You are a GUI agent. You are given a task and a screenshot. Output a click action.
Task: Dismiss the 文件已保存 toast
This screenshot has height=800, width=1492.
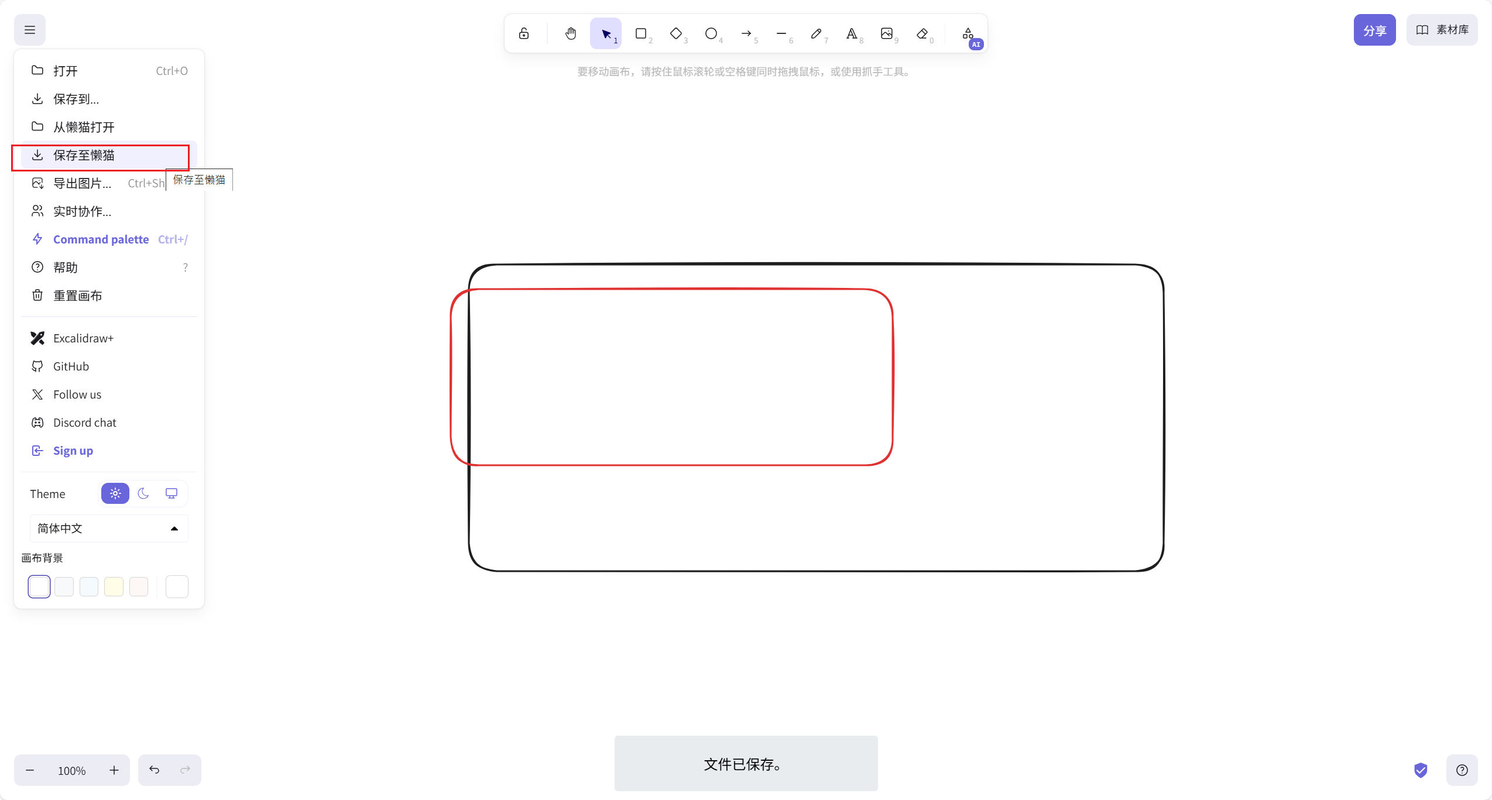click(746, 764)
